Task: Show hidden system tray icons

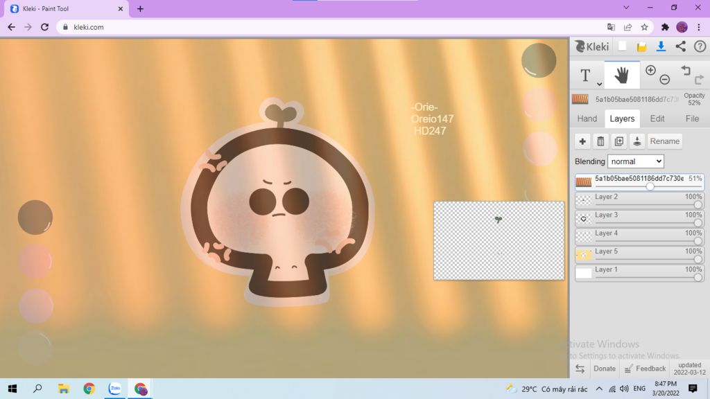Action: [x=598, y=389]
